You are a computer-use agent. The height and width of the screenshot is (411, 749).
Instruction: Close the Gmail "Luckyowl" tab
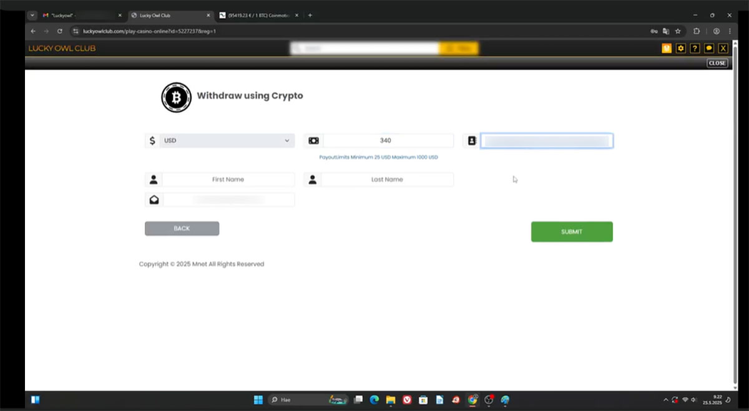click(x=120, y=15)
